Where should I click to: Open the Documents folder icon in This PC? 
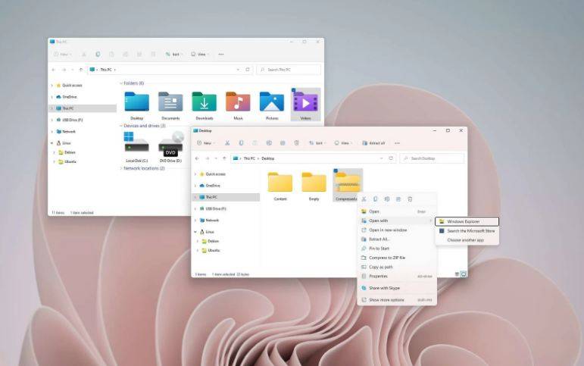point(170,102)
